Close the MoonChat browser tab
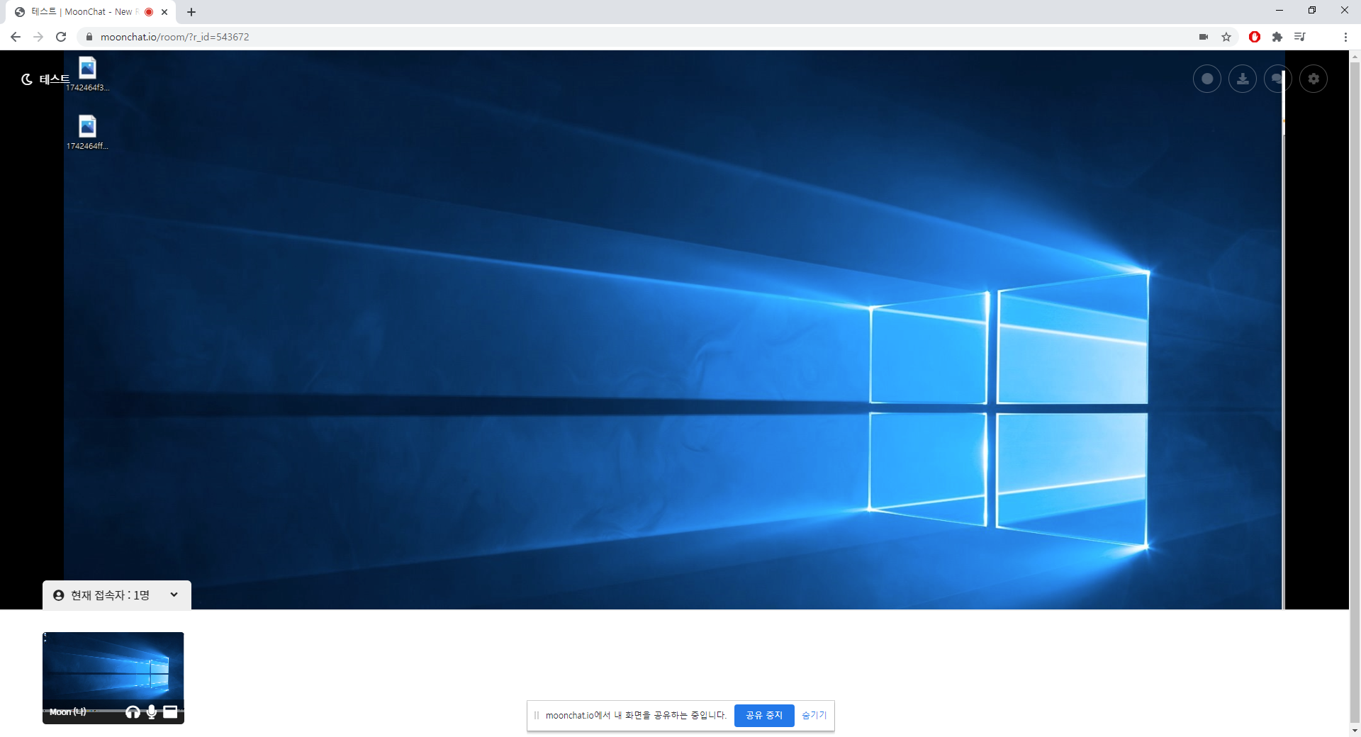The image size is (1361, 737). (164, 12)
